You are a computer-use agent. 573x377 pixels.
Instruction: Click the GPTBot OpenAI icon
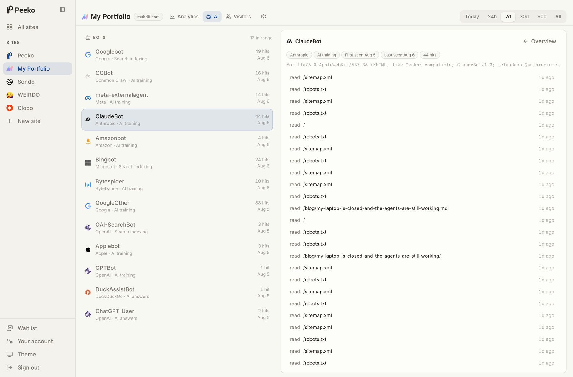(88, 271)
